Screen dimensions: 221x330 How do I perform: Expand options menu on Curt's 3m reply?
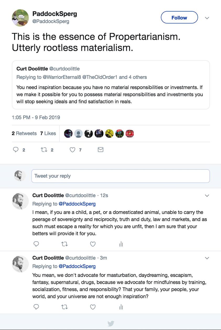coord(207,258)
